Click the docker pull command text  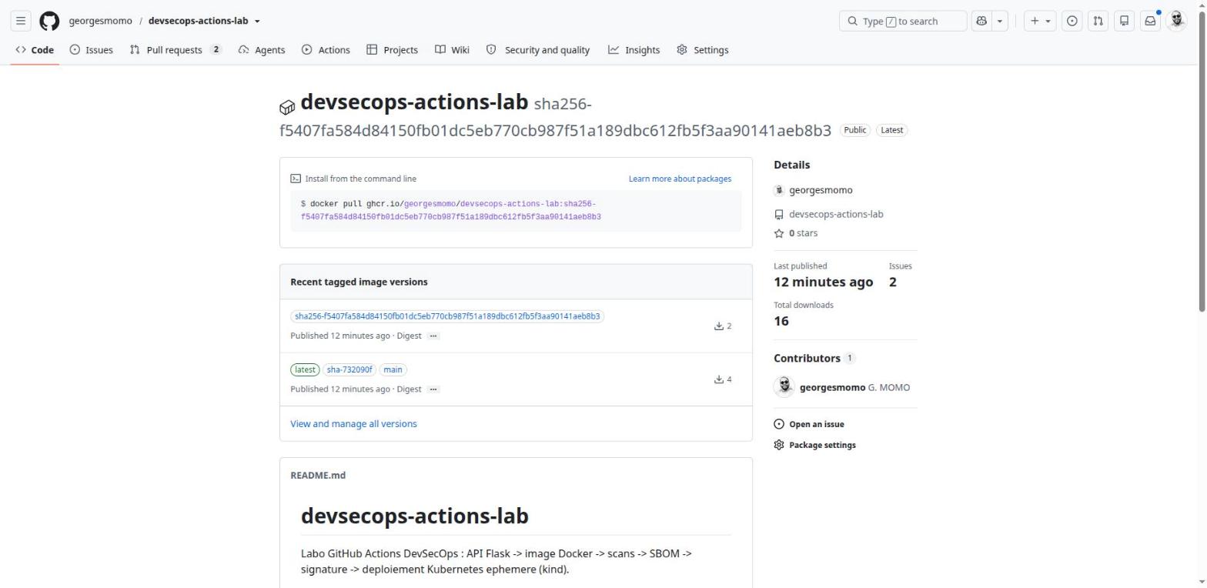450,210
